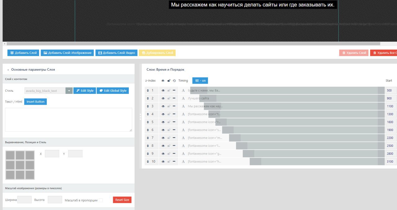Image resolution: width=397 pixels, height=210 pixels.
Task: Click the Start time field showing 500
Action: (391, 90)
